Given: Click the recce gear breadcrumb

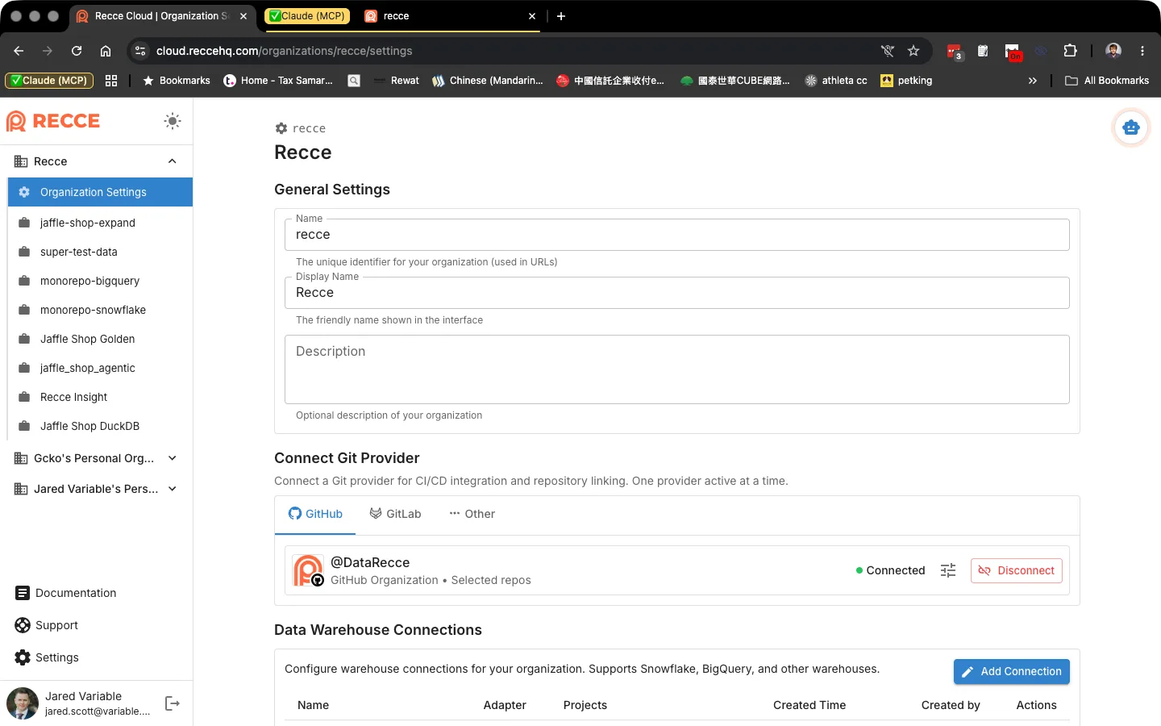Looking at the screenshot, I should point(301,128).
